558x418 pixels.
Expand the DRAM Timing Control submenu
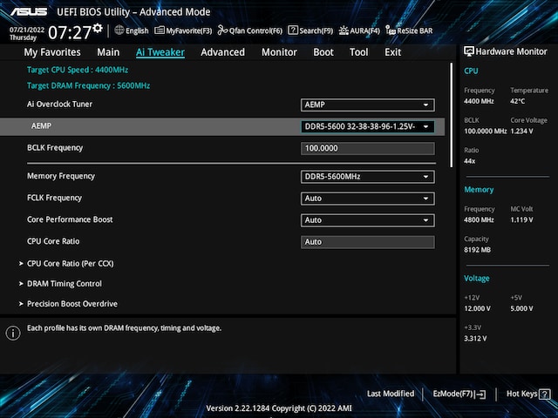pyautogui.click(x=64, y=284)
